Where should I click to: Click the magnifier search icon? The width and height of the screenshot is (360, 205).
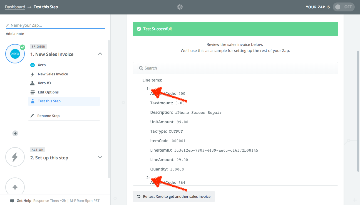[x=141, y=68]
